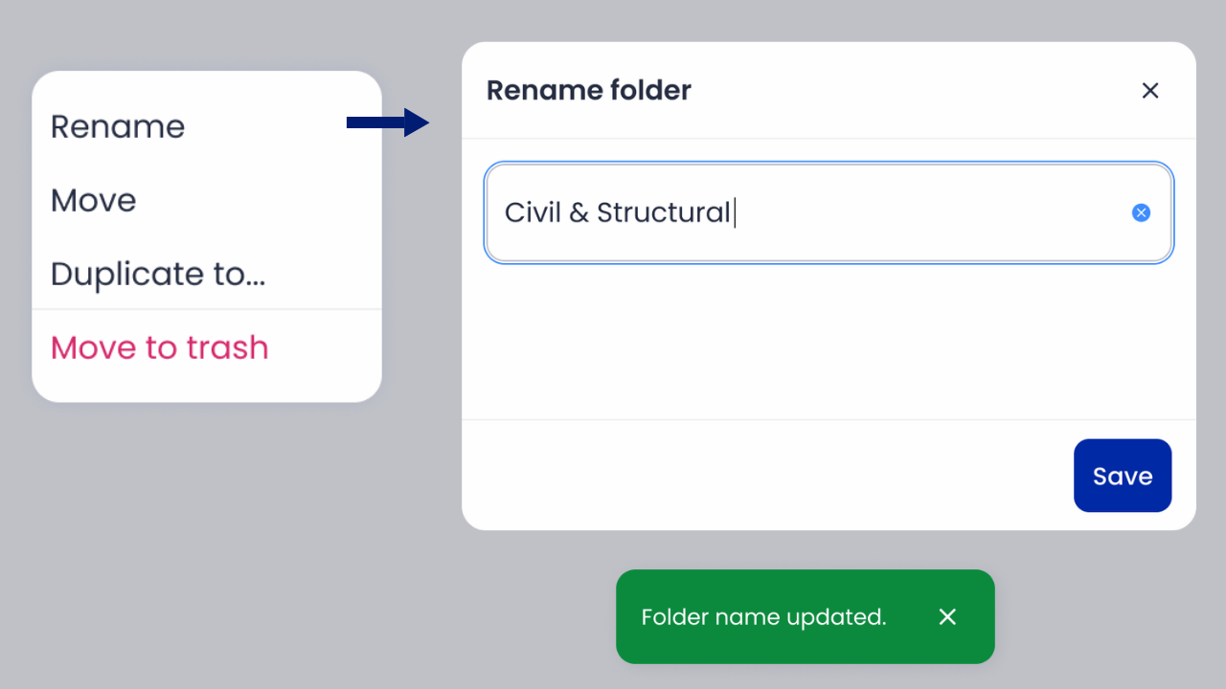
Task: Click divider above Move to trash
Action: (207, 309)
